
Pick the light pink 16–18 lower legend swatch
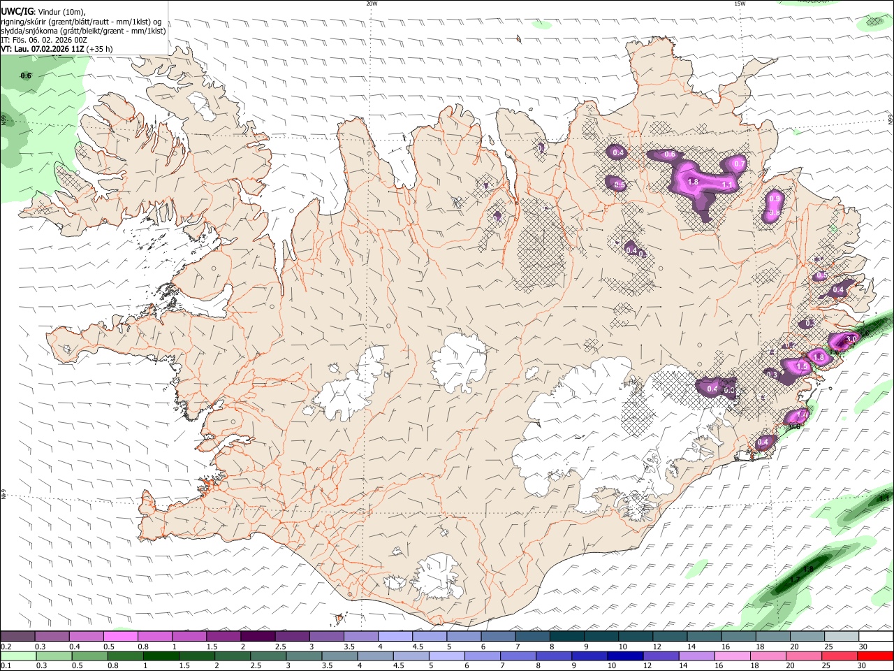[x=732, y=656]
